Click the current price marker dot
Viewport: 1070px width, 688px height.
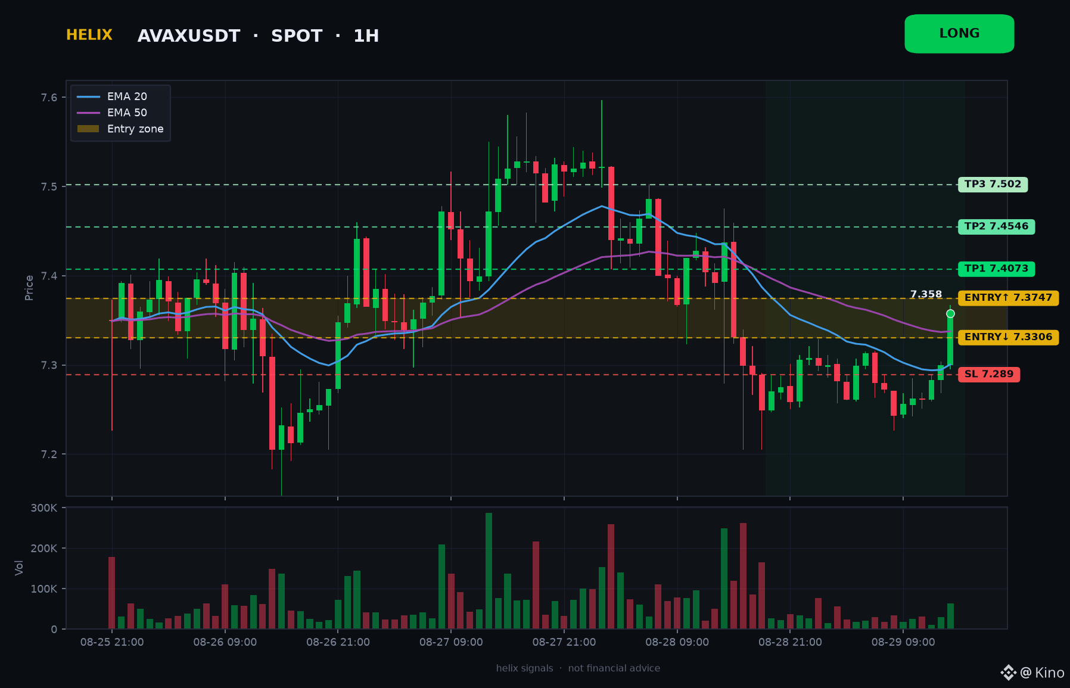950,313
